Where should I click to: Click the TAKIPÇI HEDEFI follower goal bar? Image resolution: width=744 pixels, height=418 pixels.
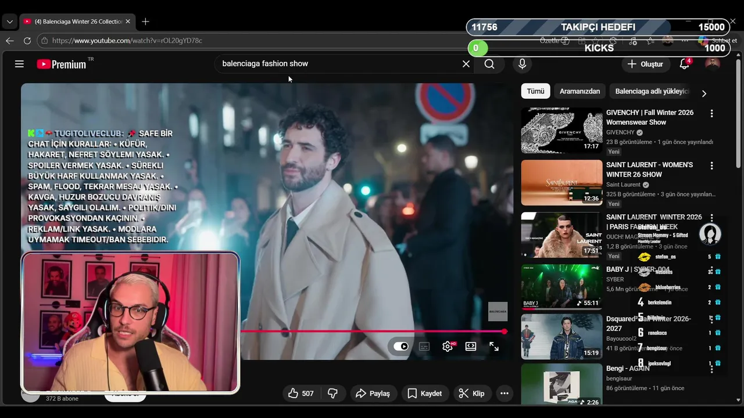pos(598,27)
